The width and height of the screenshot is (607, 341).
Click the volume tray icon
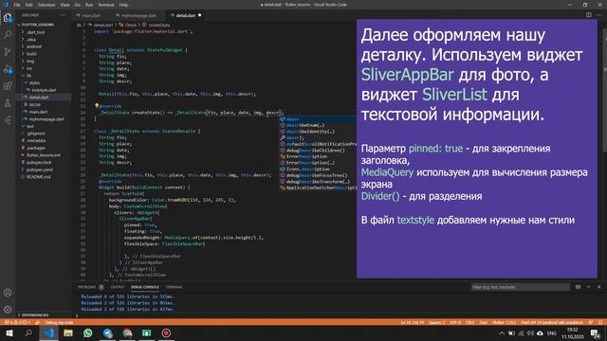click(530, 333)
